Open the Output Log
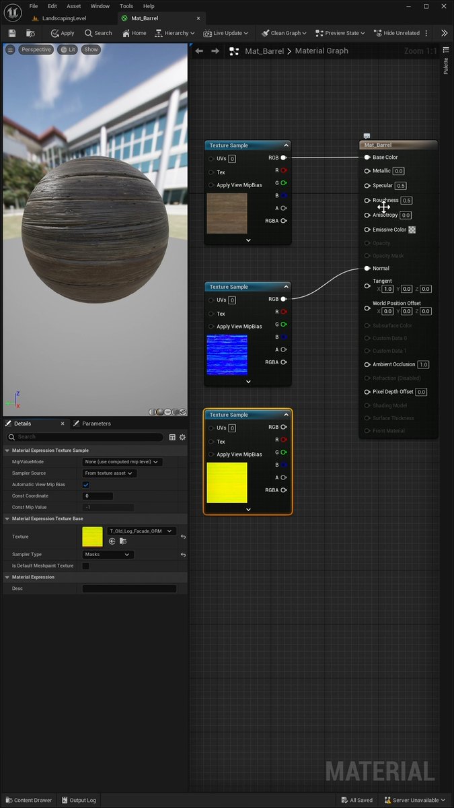 coord(79,801)
